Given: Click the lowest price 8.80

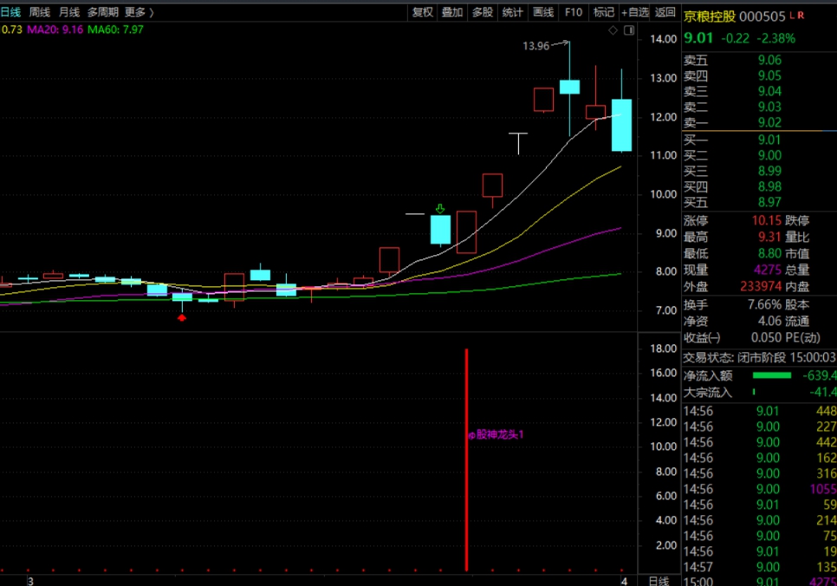Looking at the screenshot, I should pyautogui.click(x=769, y=253).
